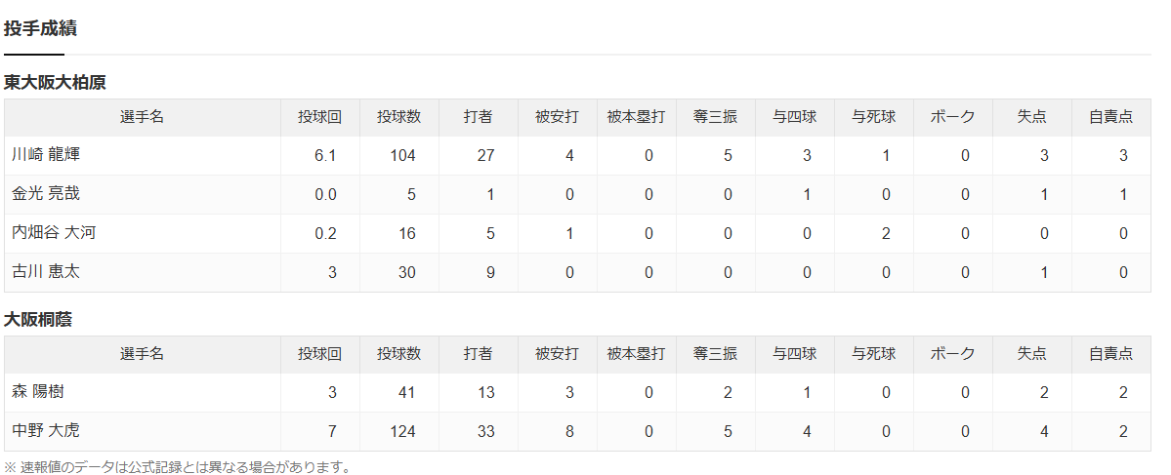Click player name 金光 亮哉
The image size is (1171, 475).
tap(46, 194)
